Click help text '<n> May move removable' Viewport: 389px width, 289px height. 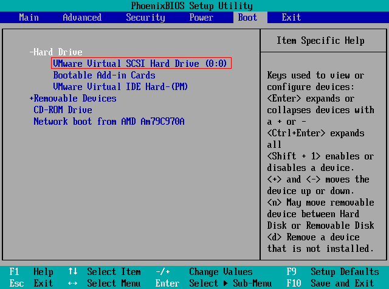point(320,203)
